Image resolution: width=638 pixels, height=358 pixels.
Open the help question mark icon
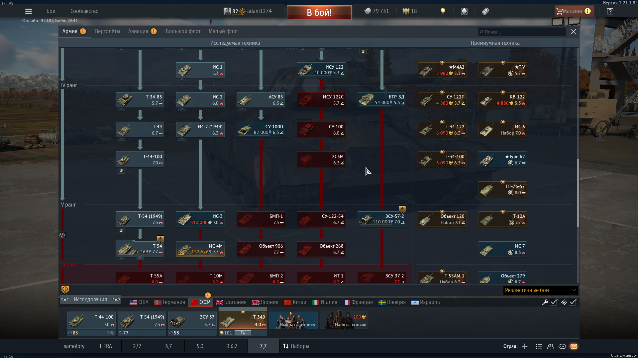pos(610,11)
